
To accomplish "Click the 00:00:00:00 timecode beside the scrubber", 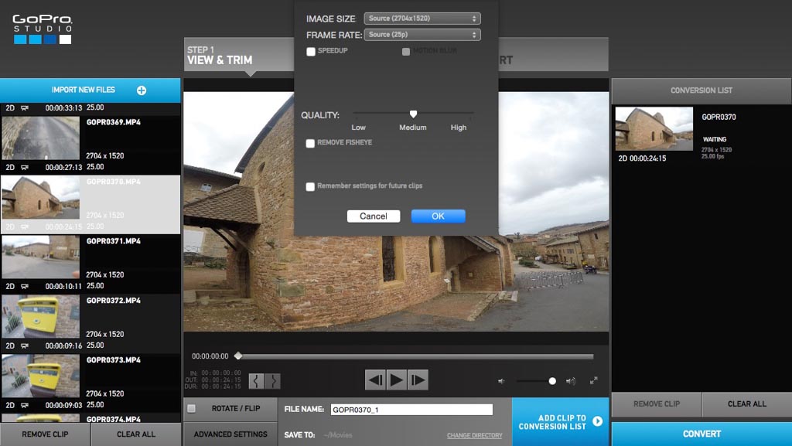I will click(x=210, y=356).
